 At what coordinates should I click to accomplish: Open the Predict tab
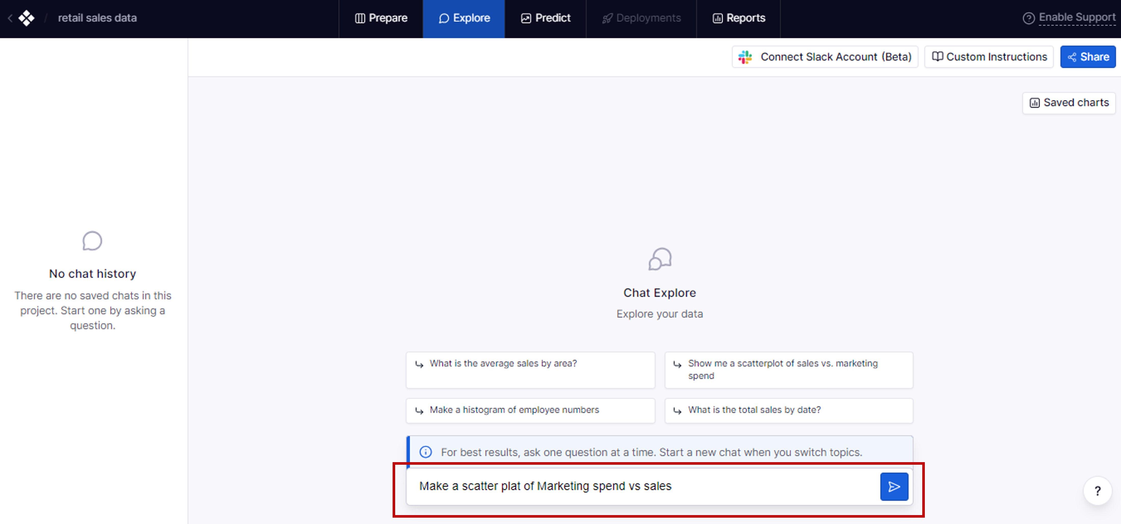coord(545,18)
